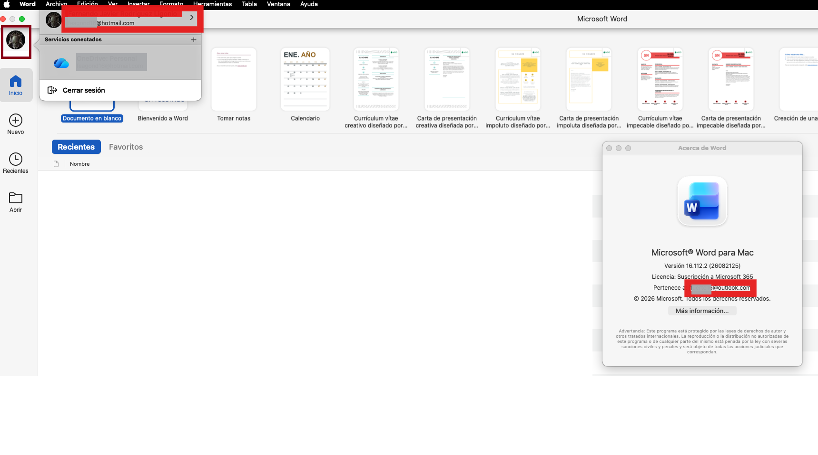The height and width of the screenshot is (455, 818).
Task: Open the Ayuda menu
Action: [x=309, y=4]
